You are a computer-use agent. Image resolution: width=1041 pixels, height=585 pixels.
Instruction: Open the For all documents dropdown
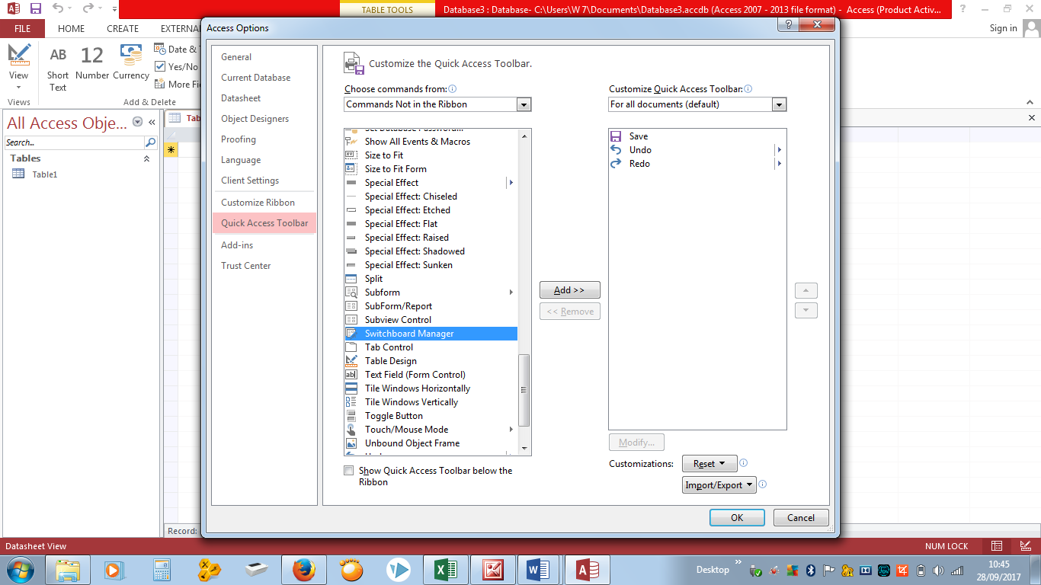pyautogui.click(x=779, y=104)
